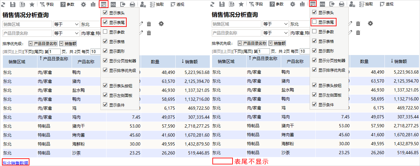
Task: Click the refresh icon in the left panel toolbar
Action: (3, 4)
